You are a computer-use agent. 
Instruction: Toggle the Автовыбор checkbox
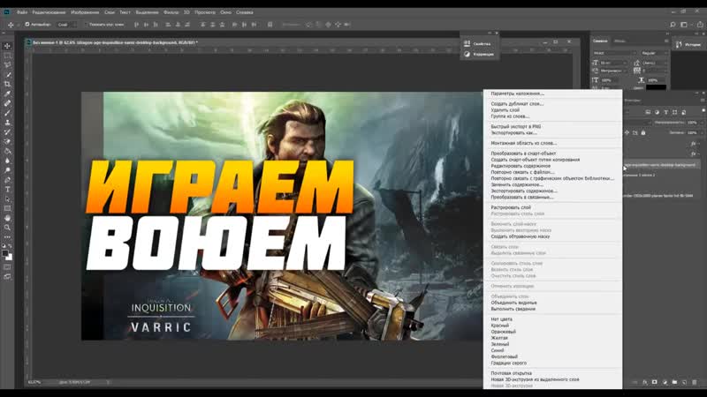click(27, 25)
